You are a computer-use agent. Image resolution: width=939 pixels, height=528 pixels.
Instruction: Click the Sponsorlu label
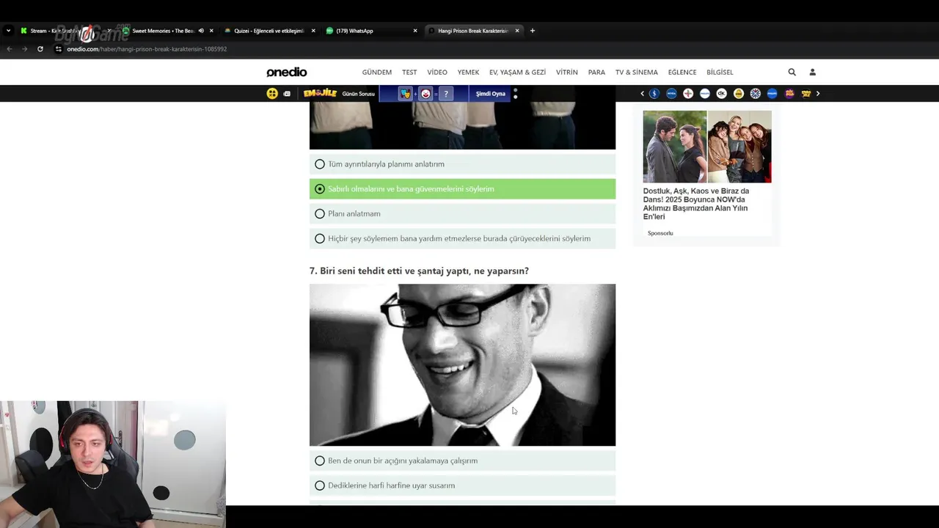pos(660,233)
